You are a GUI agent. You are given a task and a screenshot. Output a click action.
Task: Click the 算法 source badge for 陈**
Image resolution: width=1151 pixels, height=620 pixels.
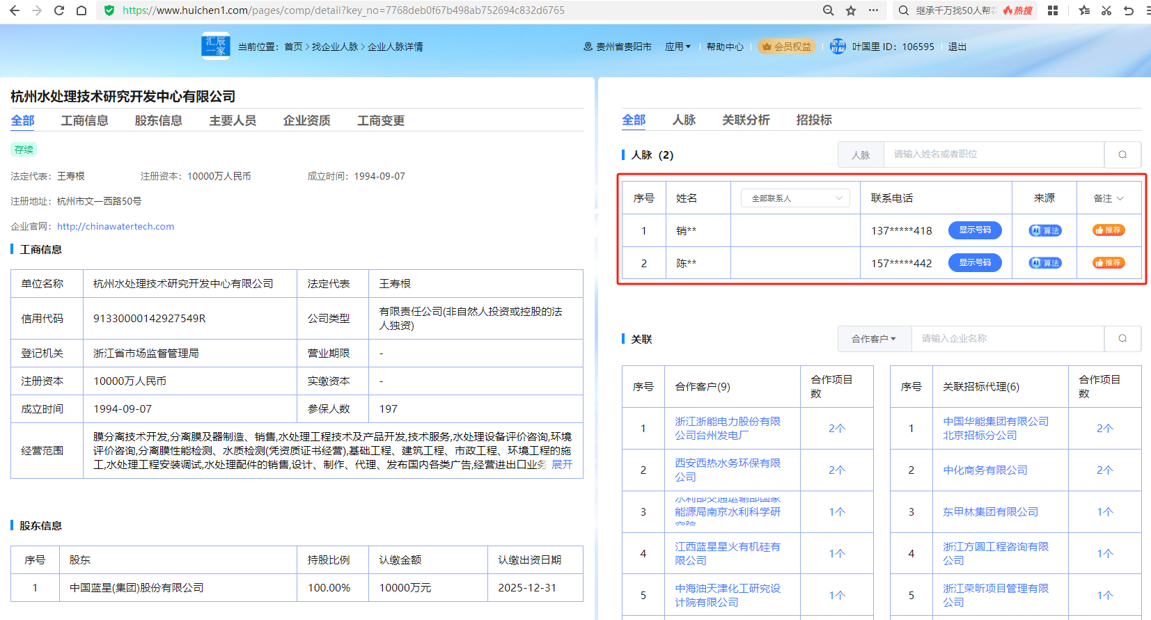1045,263
